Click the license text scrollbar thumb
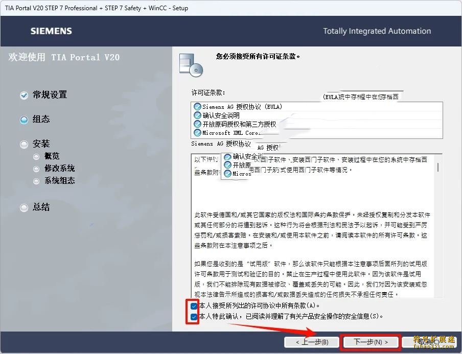 438,167
